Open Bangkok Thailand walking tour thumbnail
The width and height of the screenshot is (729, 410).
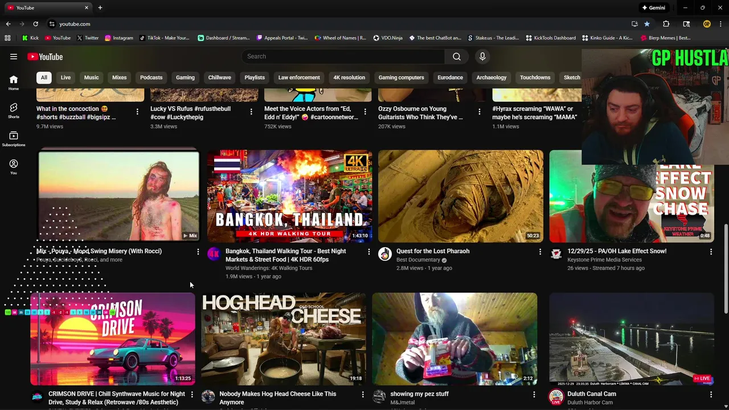(289, 196)
